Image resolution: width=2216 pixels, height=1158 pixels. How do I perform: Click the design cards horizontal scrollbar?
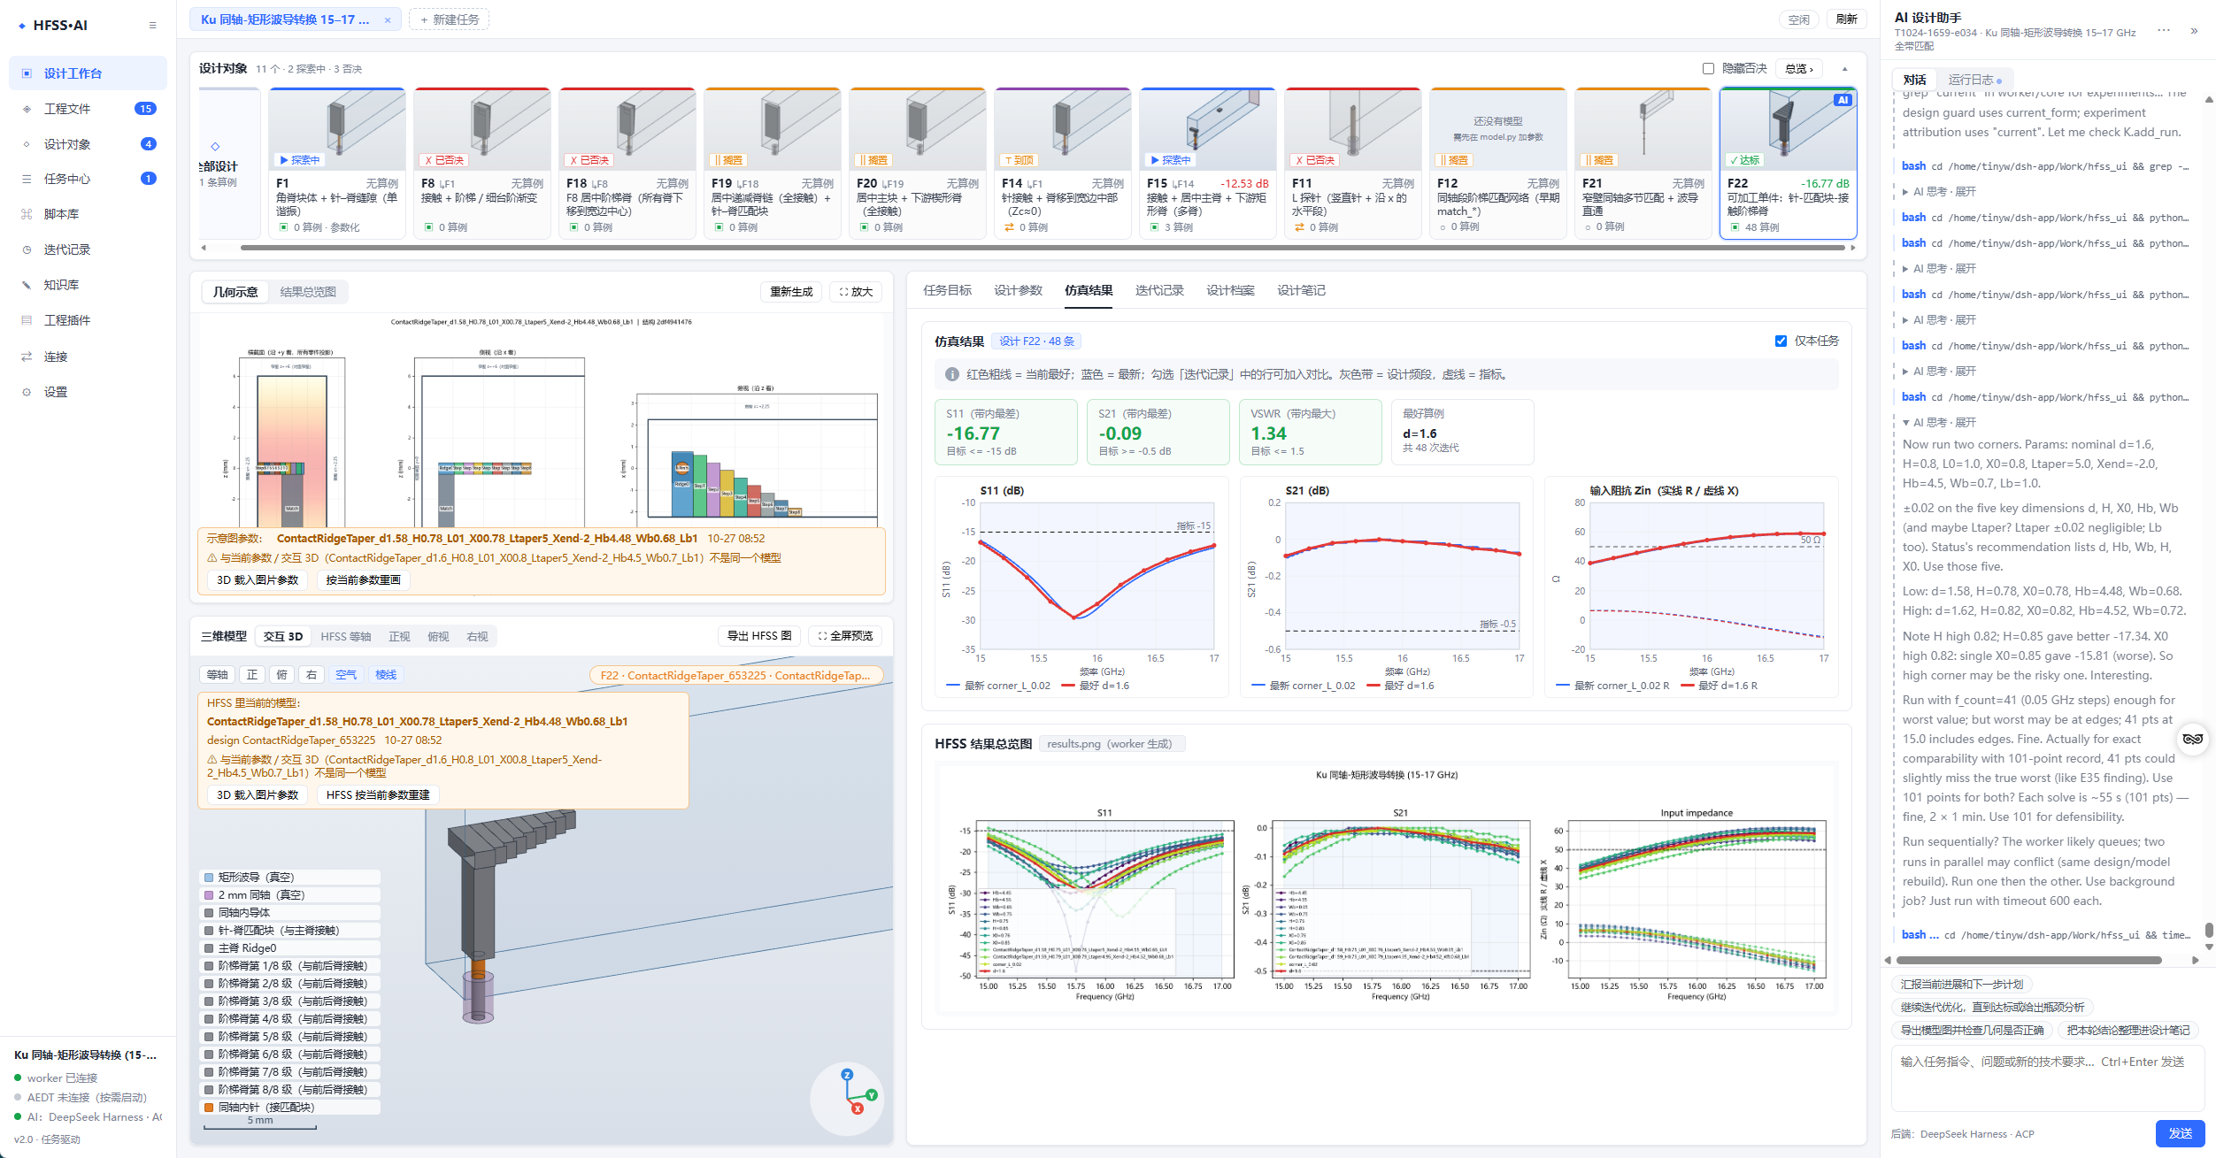click(x=1043, y=248)
